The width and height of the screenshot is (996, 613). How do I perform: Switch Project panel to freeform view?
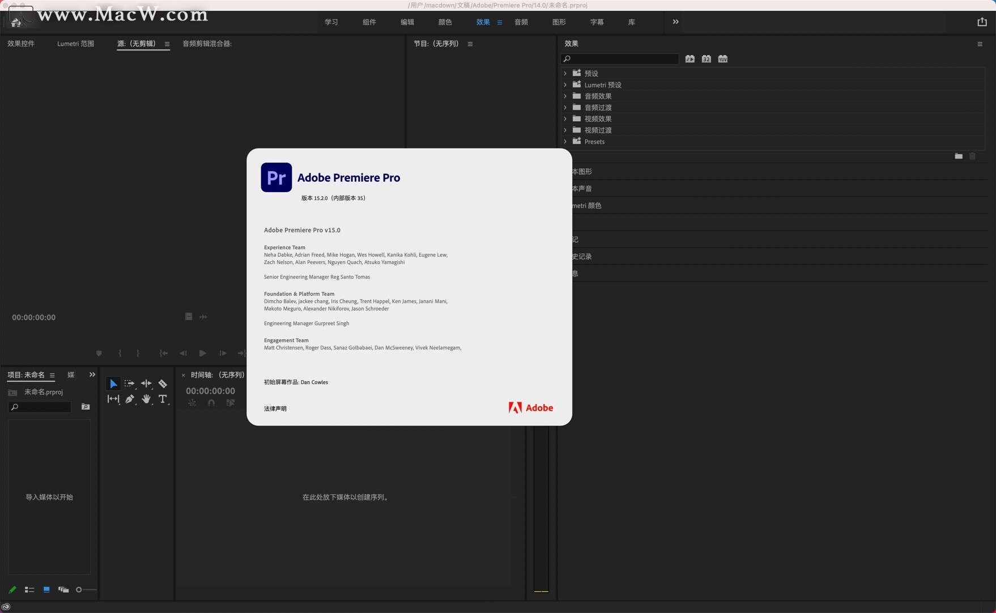tap(63, 590)
